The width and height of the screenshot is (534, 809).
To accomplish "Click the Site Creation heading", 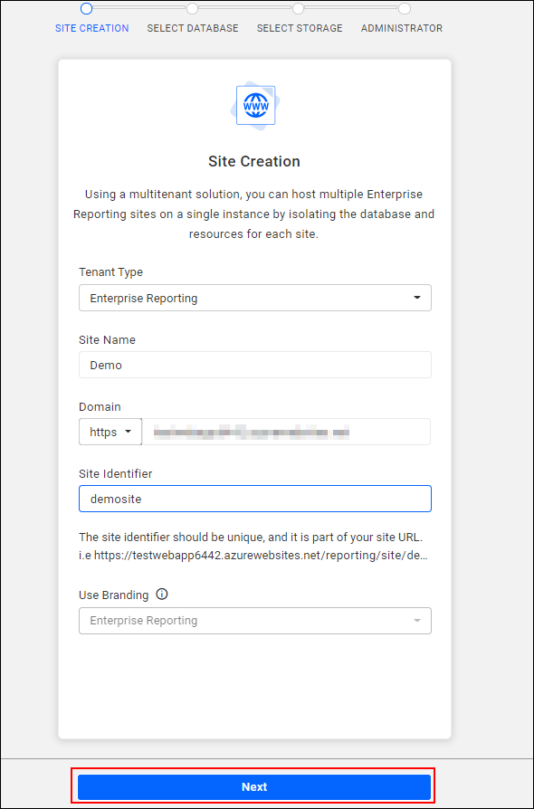I will [254, 161].
